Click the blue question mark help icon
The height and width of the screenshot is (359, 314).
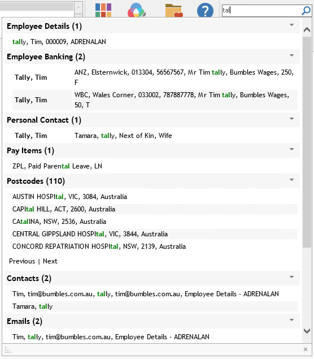[x=205, y=10]
